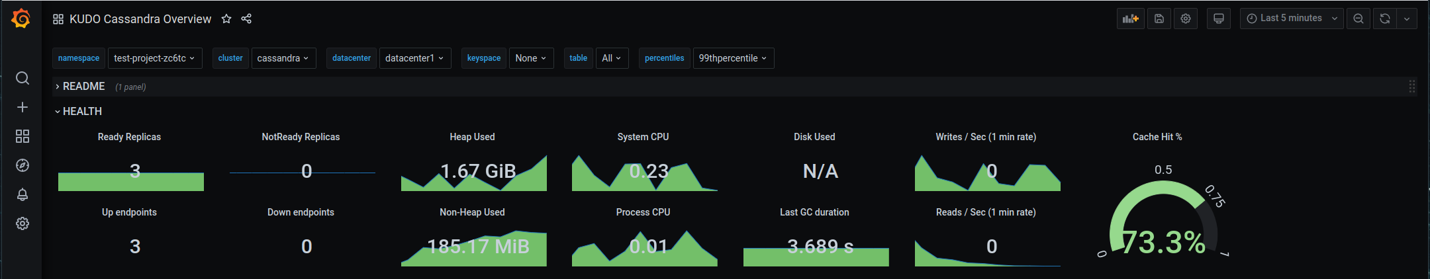Open the Down endpoints panel title

point(301,212)
